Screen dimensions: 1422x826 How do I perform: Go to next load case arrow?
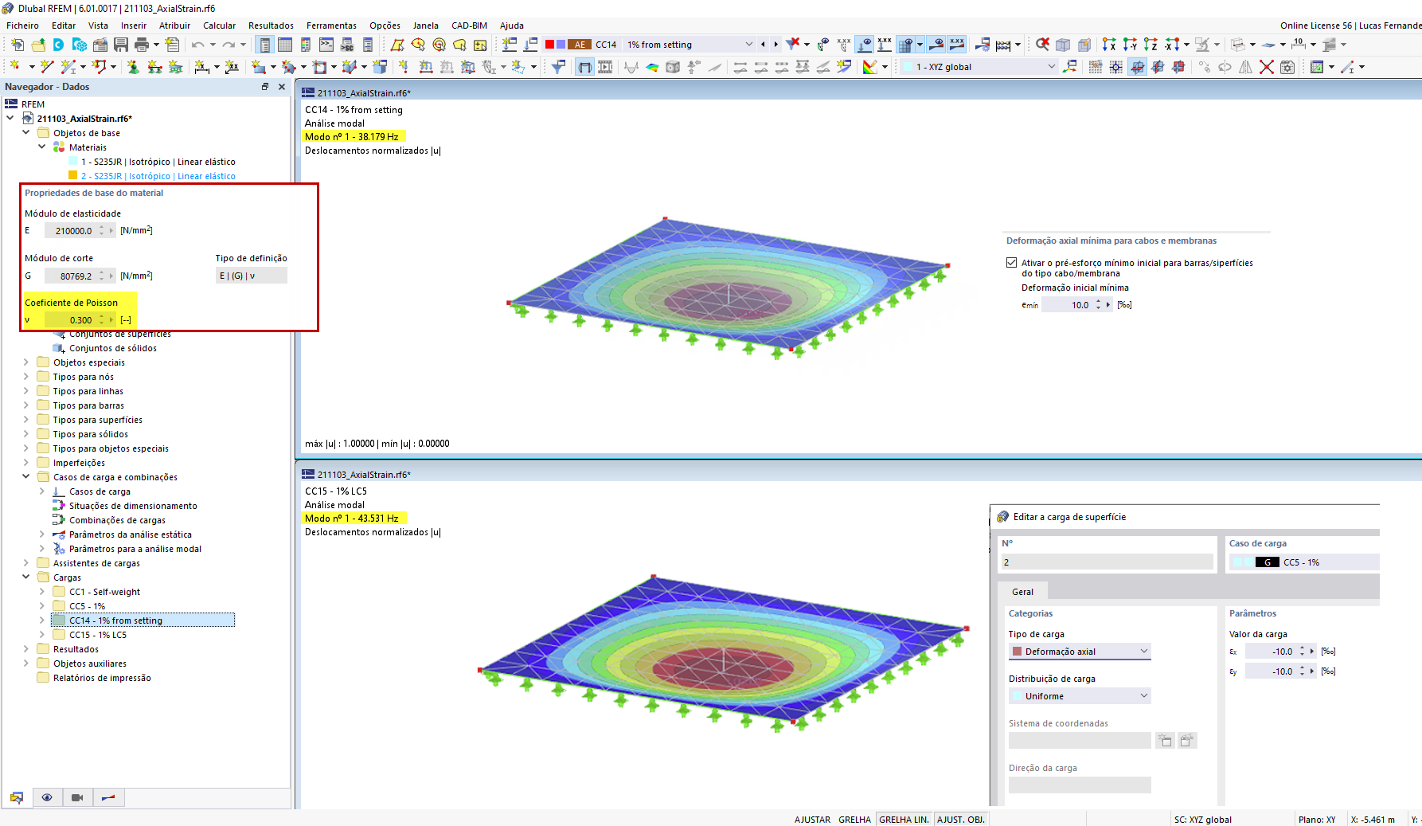click(775, 45)
